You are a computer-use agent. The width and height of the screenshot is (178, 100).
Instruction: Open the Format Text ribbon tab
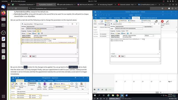tap(117, 18)
